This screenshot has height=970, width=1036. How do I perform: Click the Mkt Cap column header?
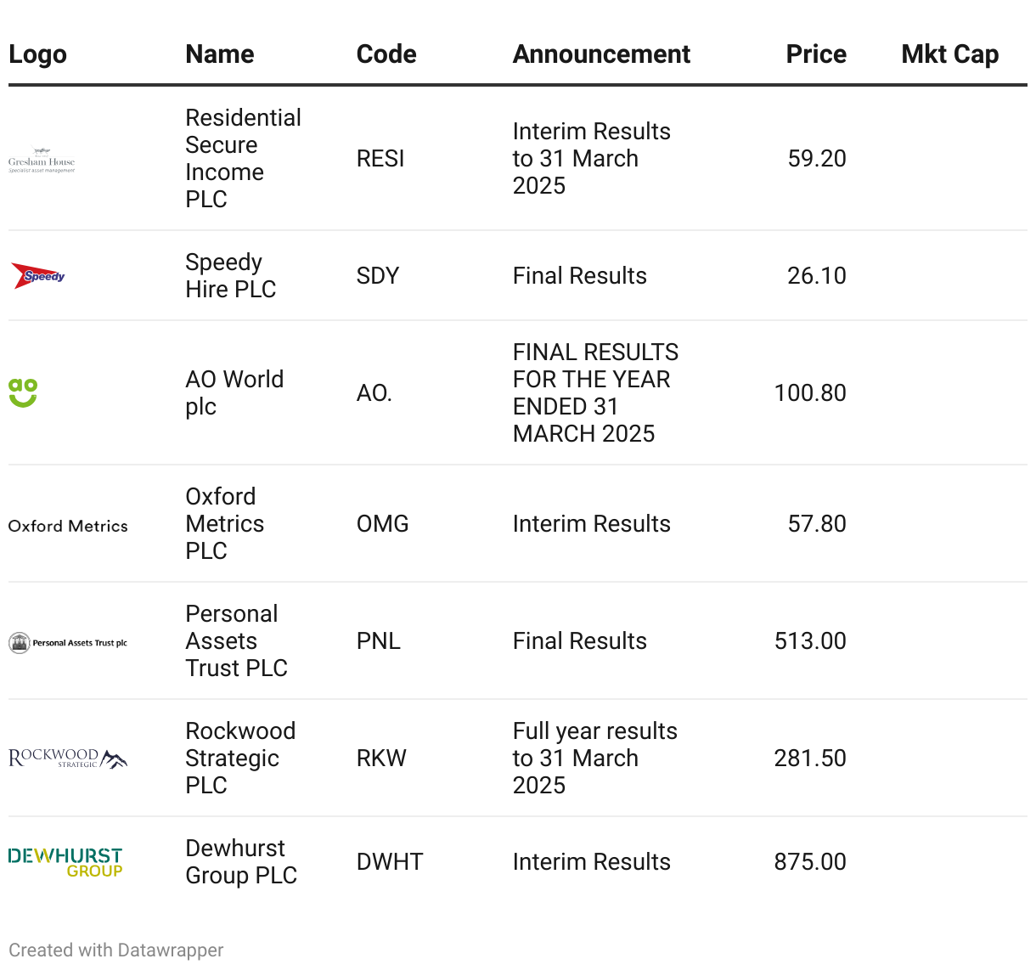pyautogui.click(x=949, y=54)
